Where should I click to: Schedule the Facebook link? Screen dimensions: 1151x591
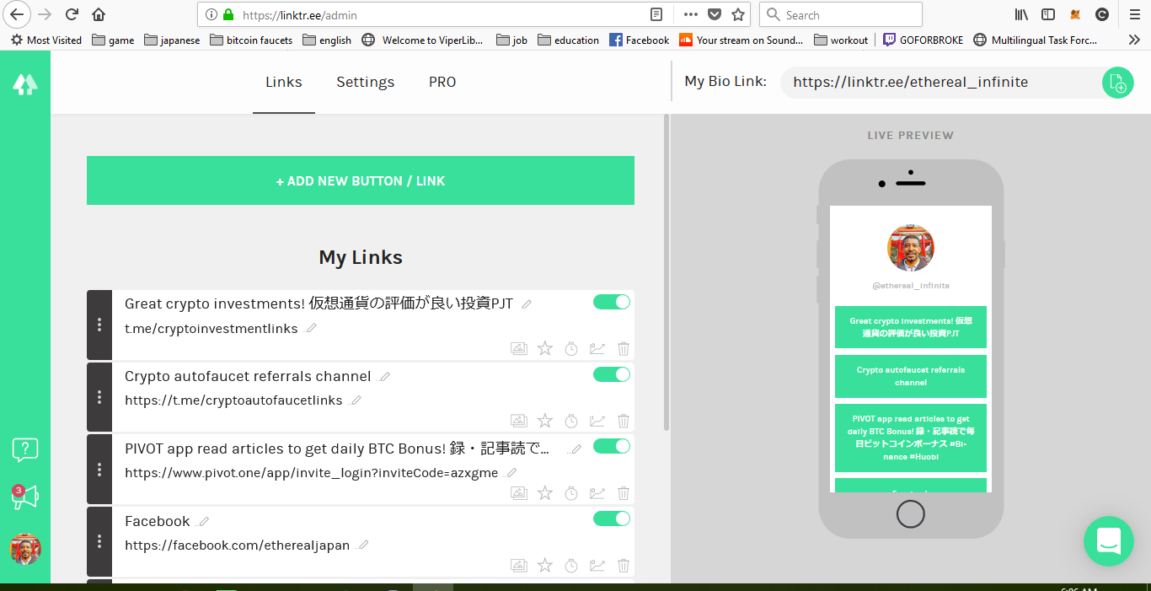[571, 566]
